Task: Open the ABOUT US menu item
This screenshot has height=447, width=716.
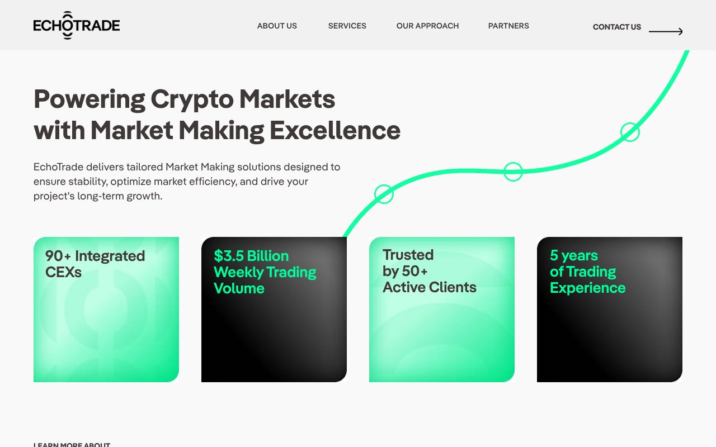Action: tap(277, 26)
